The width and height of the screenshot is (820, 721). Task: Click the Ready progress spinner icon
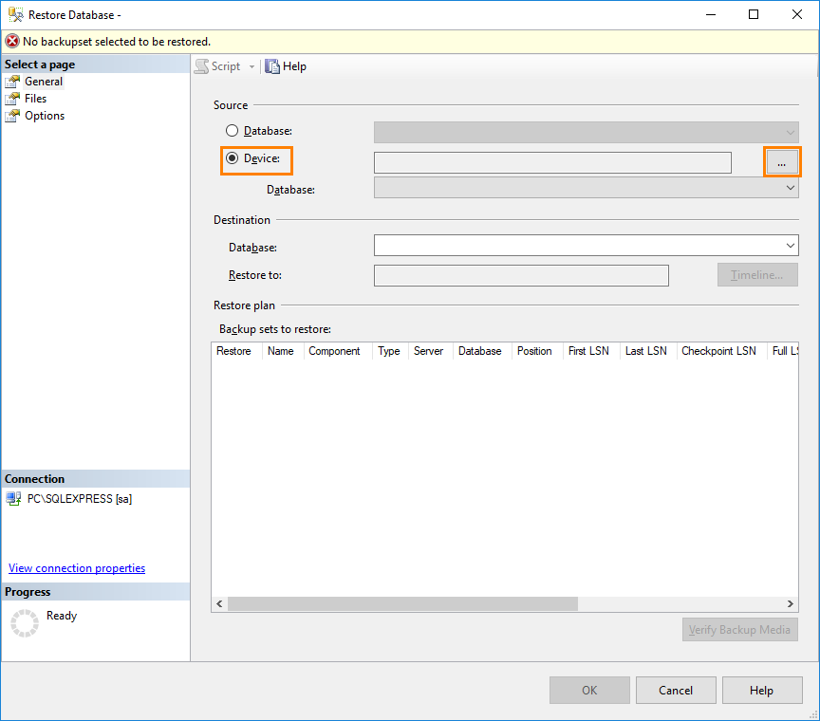(x=24, y=619)
